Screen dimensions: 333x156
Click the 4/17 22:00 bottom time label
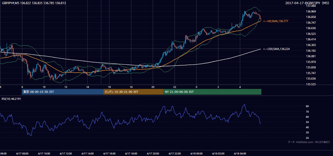175,154
